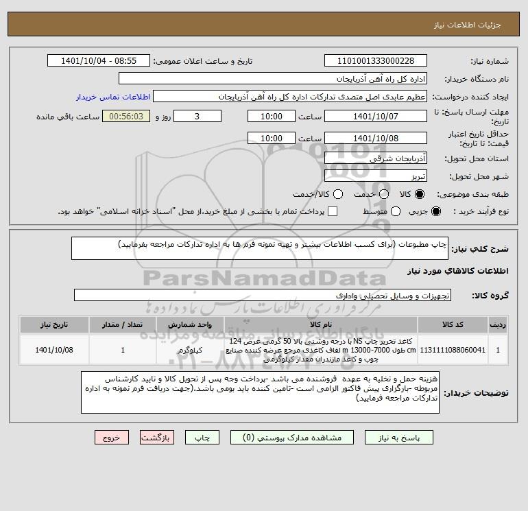Select the کالا radio button
This screenshot has height=511, width=528.
pyautogui.click(x=420, y=194)
